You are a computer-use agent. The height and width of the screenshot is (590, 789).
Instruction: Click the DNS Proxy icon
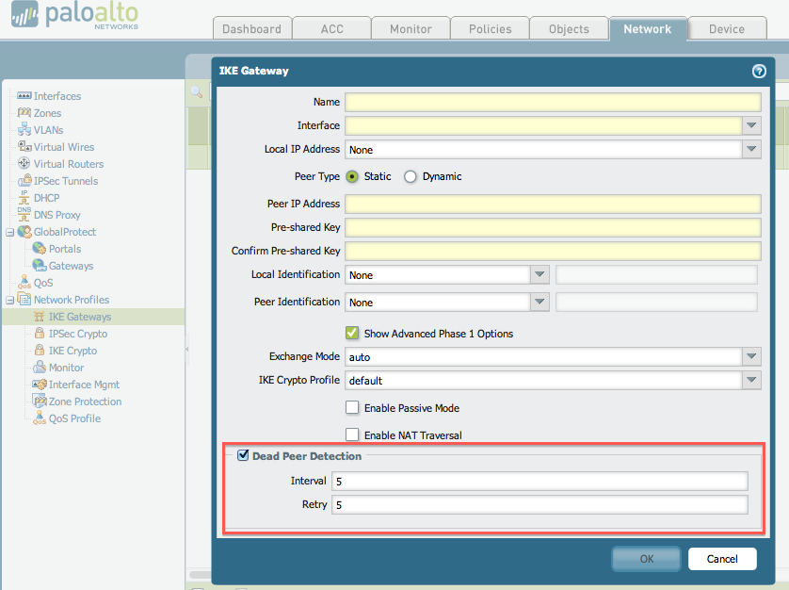click(24, 215)
